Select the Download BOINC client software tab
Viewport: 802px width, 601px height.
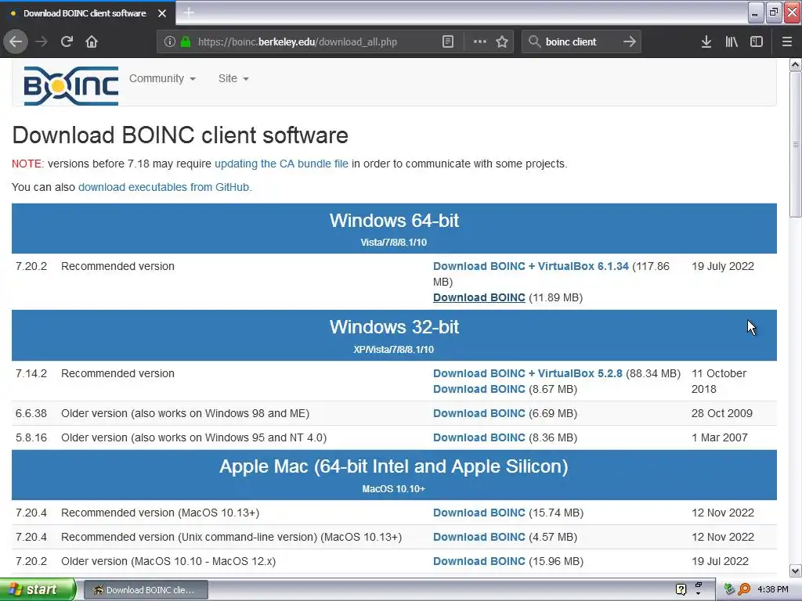[x=88, y=13]
